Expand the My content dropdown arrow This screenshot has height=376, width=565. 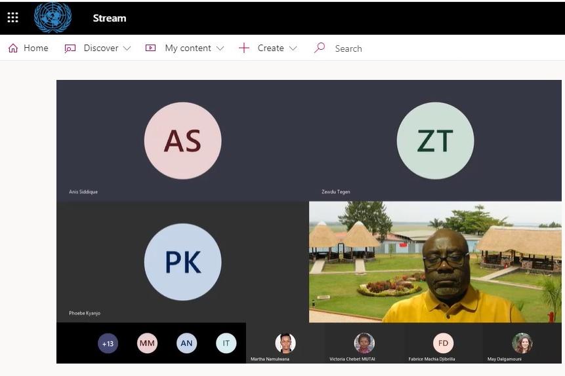(x=220, y=48)
